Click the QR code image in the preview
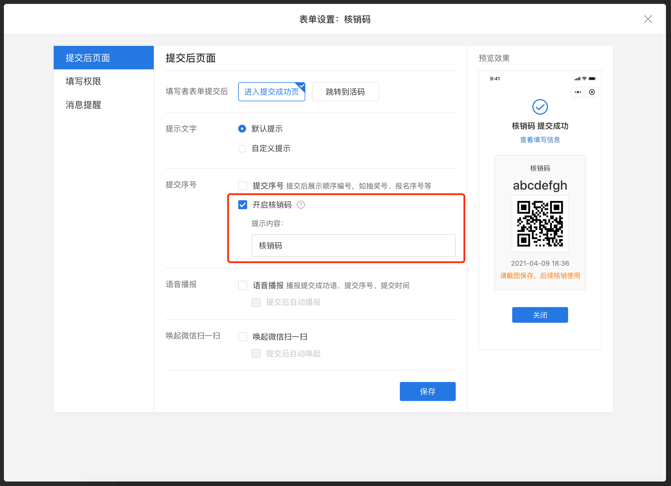The height and width of the screenshot is (486, 671). (x=540, y=224)
